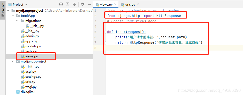This screenshot has width=243, height=95.
Task: Select models.py in project tree
Action: point(33,46)
